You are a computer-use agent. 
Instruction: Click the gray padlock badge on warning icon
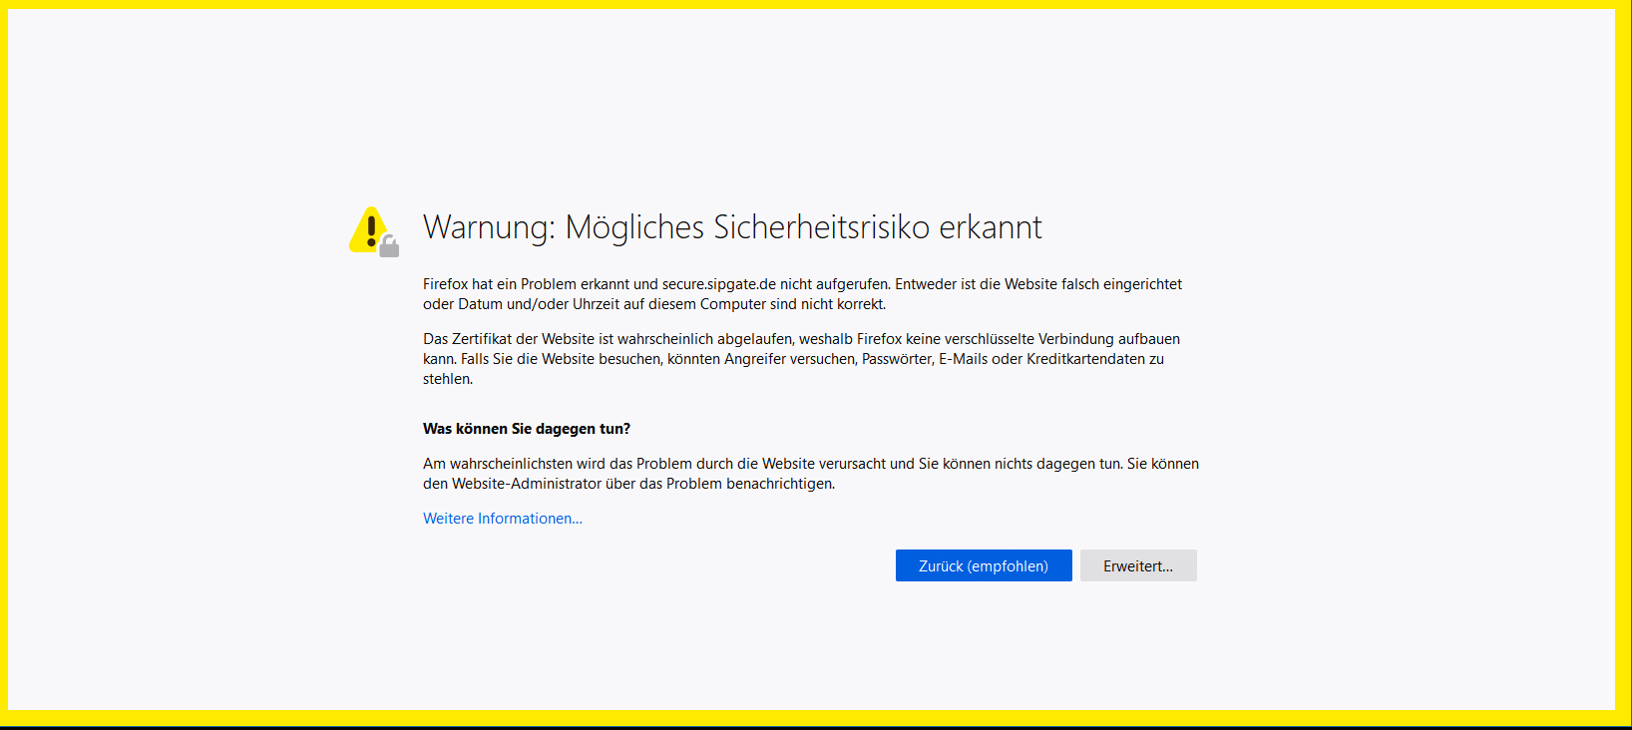[x=390, y=246]
